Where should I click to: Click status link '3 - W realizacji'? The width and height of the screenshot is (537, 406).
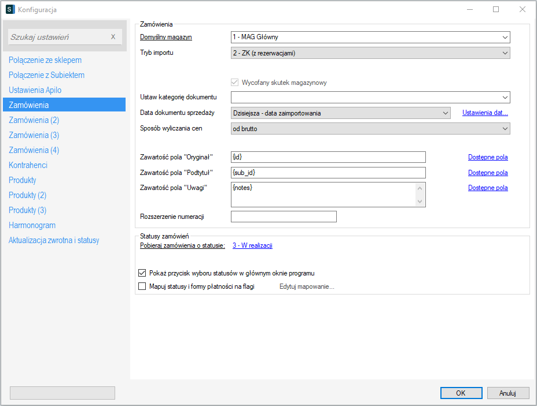252,245
